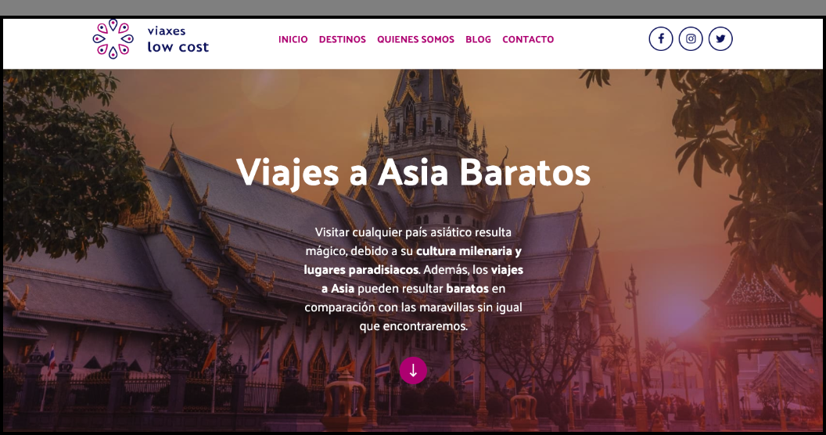Open the Instagram social icon
Screen dimensions: 826x435
(x=691, y=38)
